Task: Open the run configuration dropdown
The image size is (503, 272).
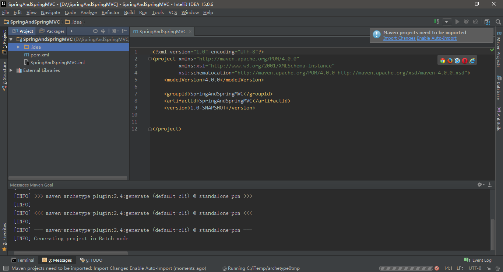Action: (x=447, y=22)
